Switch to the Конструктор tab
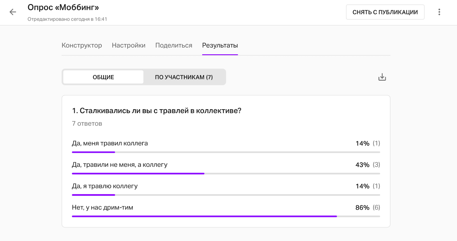 pos(82,45)
